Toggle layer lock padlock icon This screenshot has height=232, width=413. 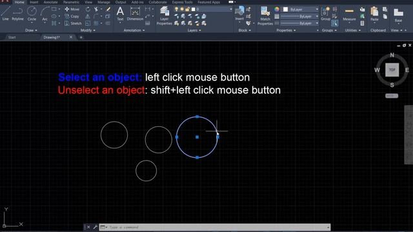pos(187,9)
